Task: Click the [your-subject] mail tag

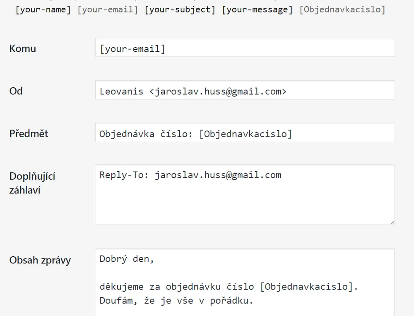Action: click(x=180, y=10)
